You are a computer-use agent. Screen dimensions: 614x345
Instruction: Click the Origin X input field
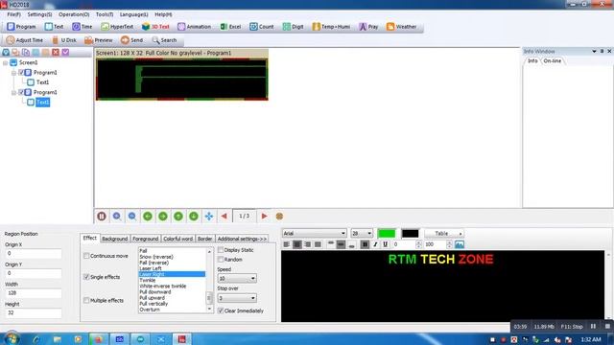34,253
